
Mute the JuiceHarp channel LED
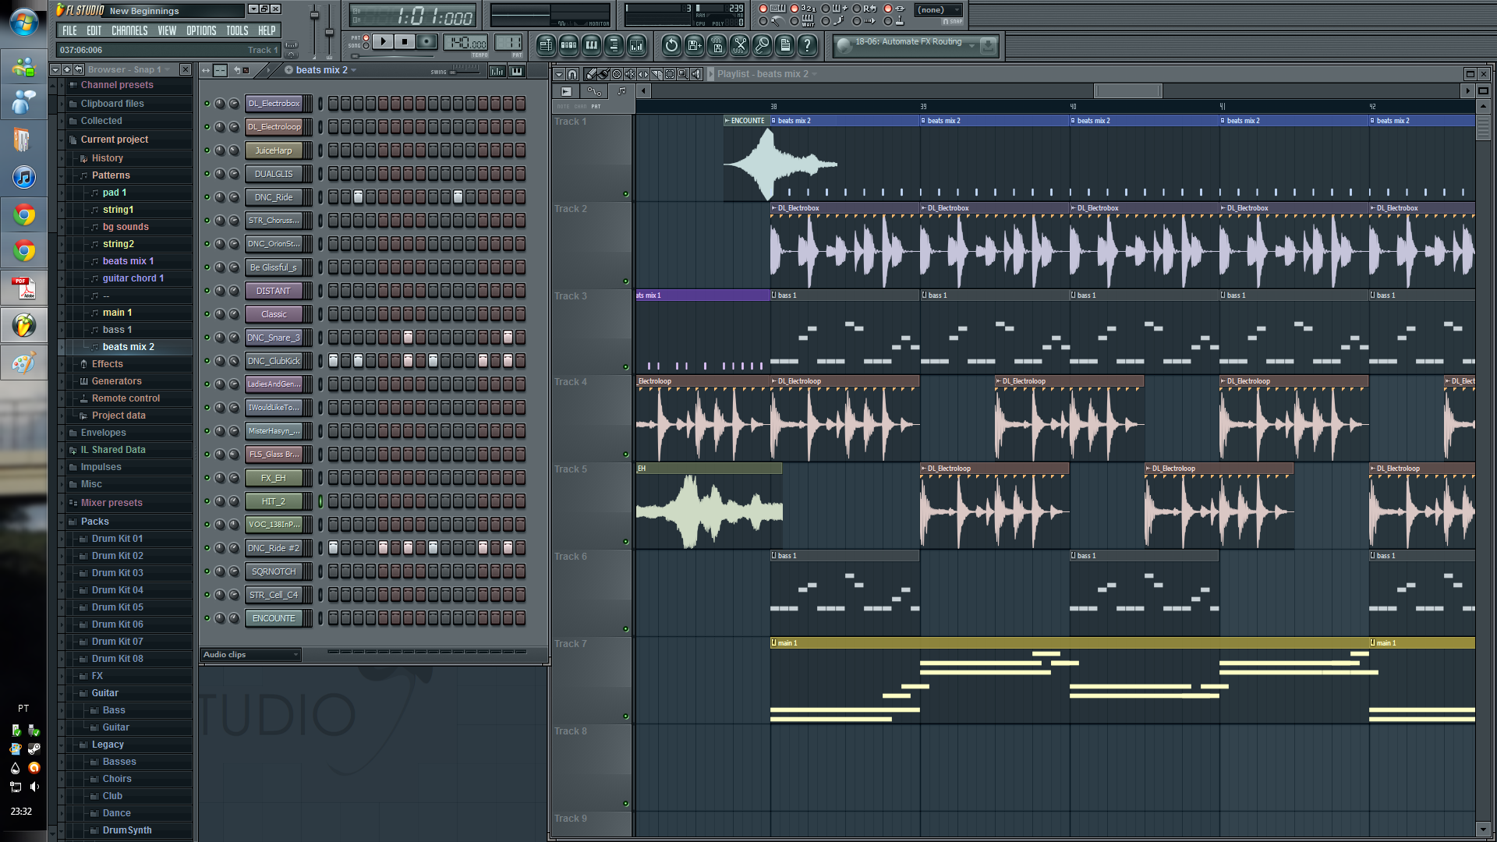pyautogui.click(x=207, y=150)
